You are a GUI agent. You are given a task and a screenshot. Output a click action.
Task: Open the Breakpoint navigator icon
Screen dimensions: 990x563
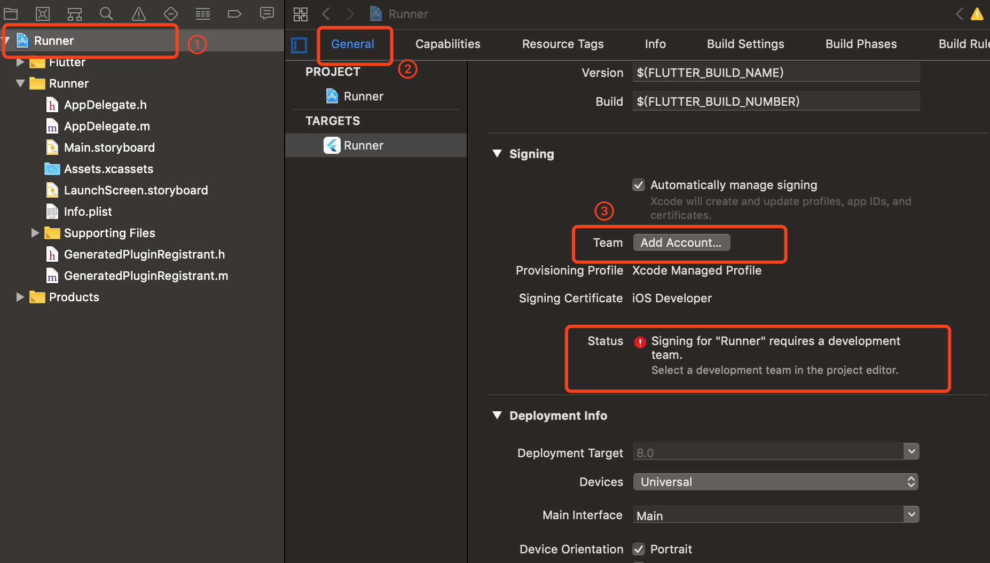235,14
